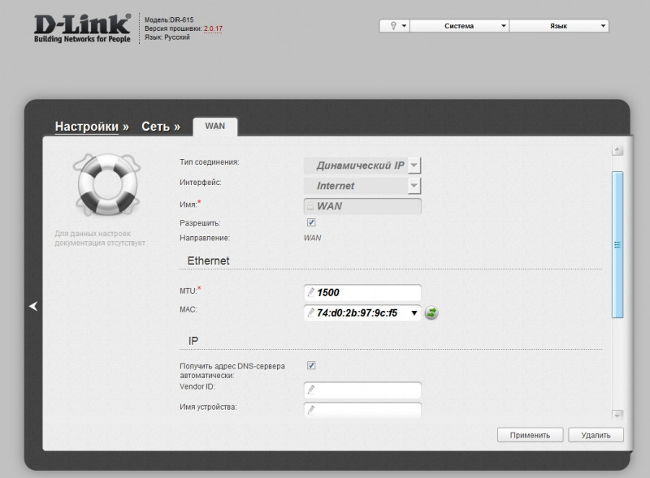Go to Настройки breadcrumb link
The height and width of the screenshot is (478, 650).
pyautogui.click(x=92, y=127)
